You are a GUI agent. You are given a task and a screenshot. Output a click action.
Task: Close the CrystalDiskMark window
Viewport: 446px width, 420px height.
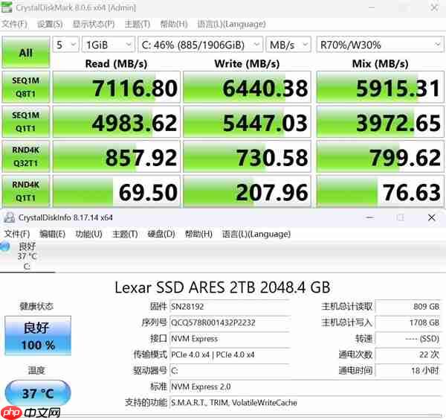click(434, 7)
